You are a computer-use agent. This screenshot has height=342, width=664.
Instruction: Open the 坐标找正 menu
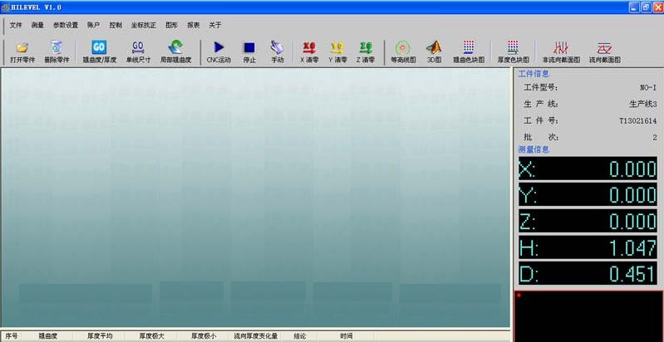point(144,26)
